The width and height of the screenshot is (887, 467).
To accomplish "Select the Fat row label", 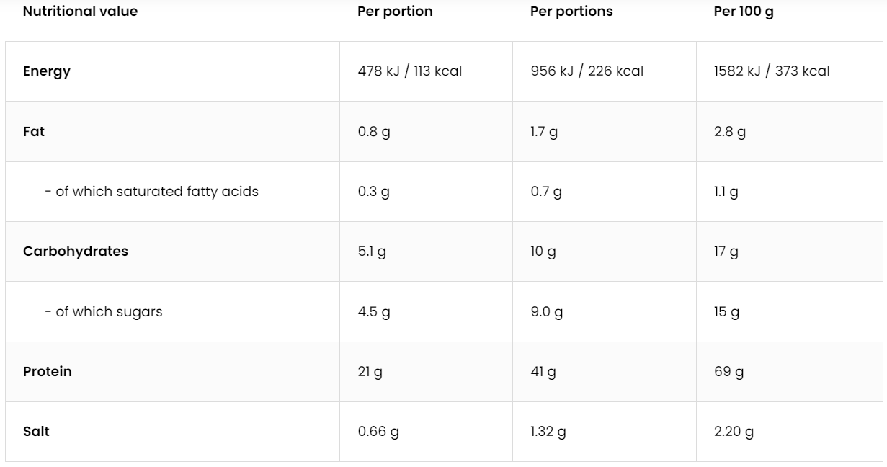I will tap(34, 132).
